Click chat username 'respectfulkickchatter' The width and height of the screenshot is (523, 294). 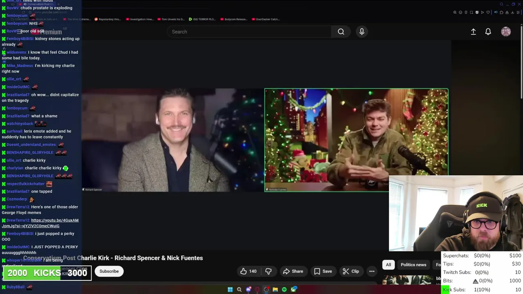[x=25, y=184]
